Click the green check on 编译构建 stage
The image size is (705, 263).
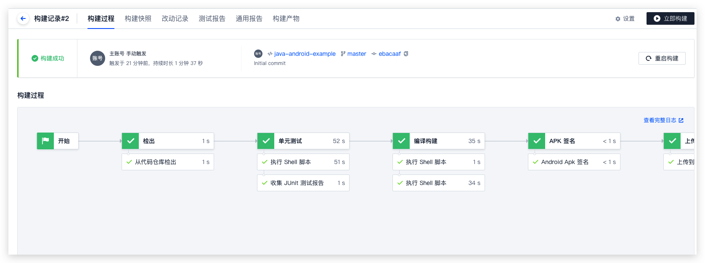point(401,141)
